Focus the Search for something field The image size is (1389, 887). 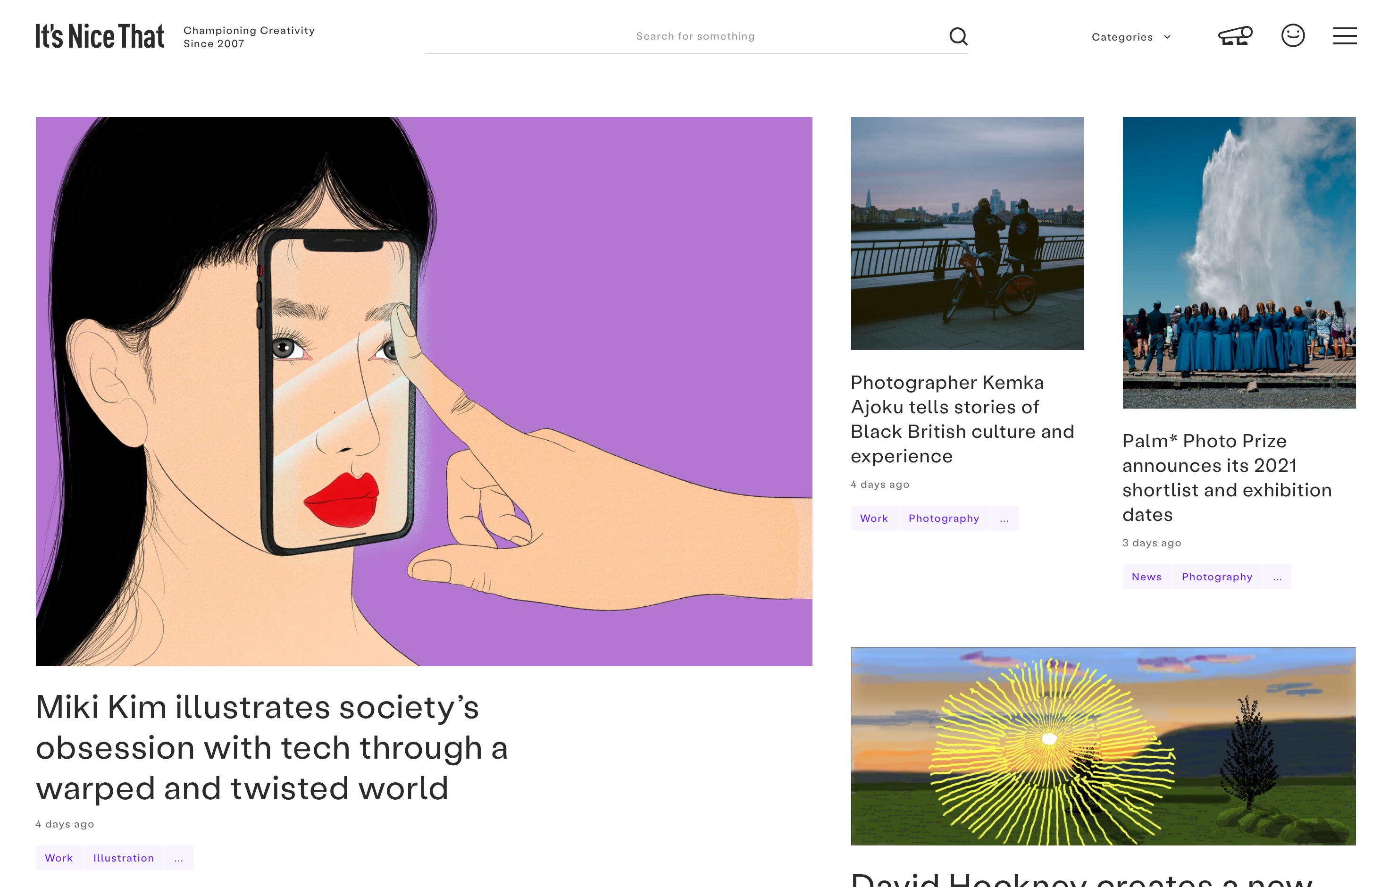695,36
